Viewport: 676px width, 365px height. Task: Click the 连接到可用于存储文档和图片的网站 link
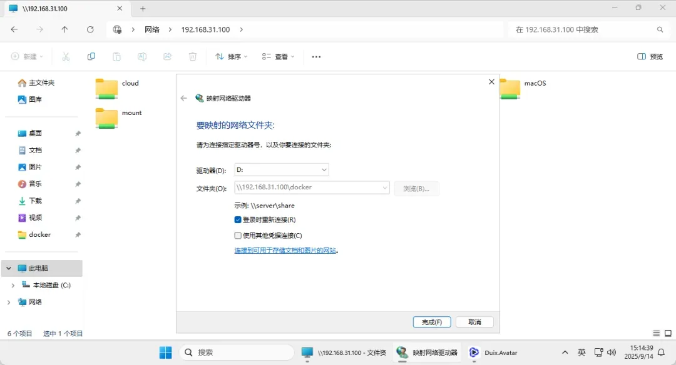click(286, 250)
